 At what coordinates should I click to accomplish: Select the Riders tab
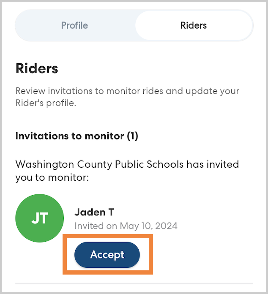[194, 25]
